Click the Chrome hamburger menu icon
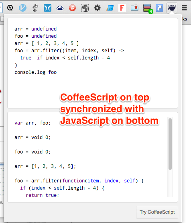 tap(184, 8)
